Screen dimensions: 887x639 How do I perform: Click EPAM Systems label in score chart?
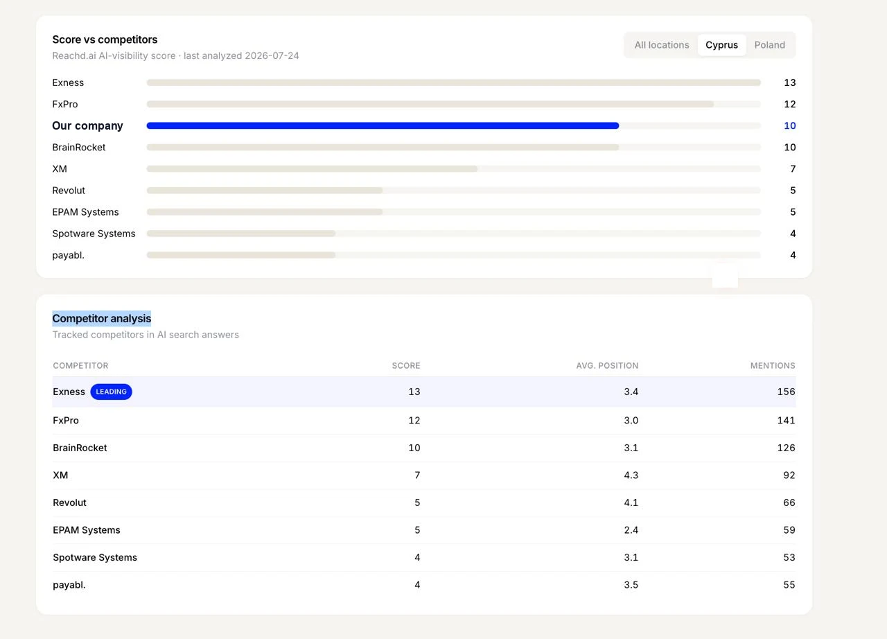coord(85,211)
